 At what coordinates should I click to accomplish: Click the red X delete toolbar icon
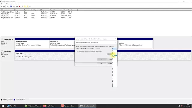[x=19, y=7]
